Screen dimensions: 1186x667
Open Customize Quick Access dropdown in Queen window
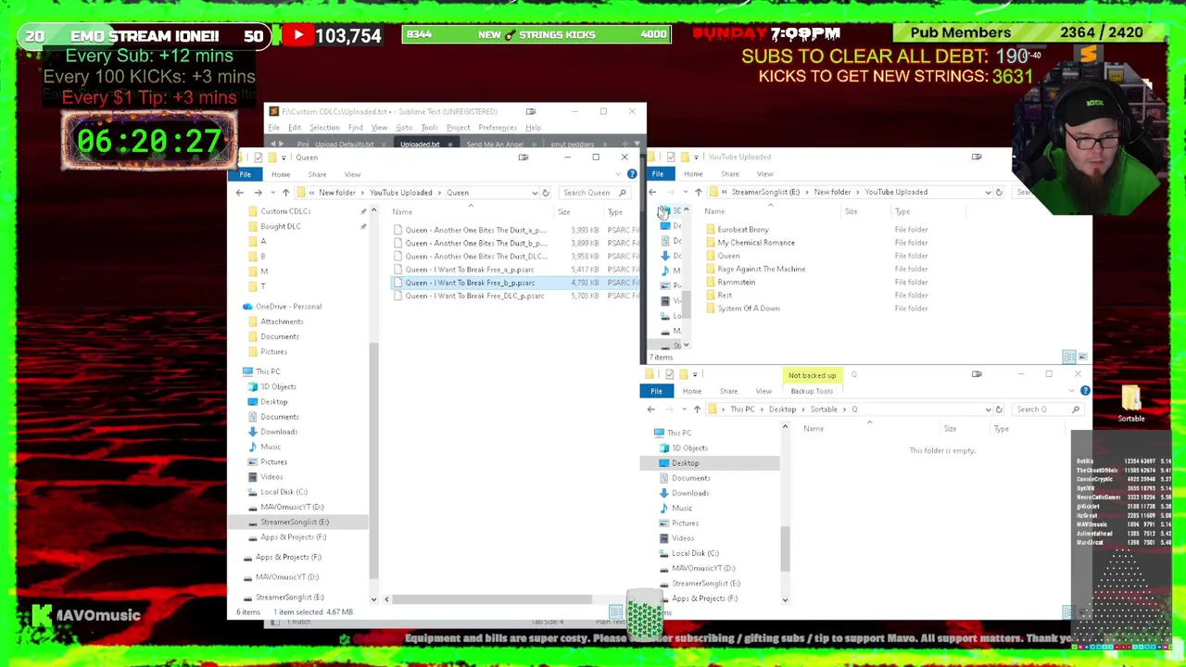click(284, 157)
